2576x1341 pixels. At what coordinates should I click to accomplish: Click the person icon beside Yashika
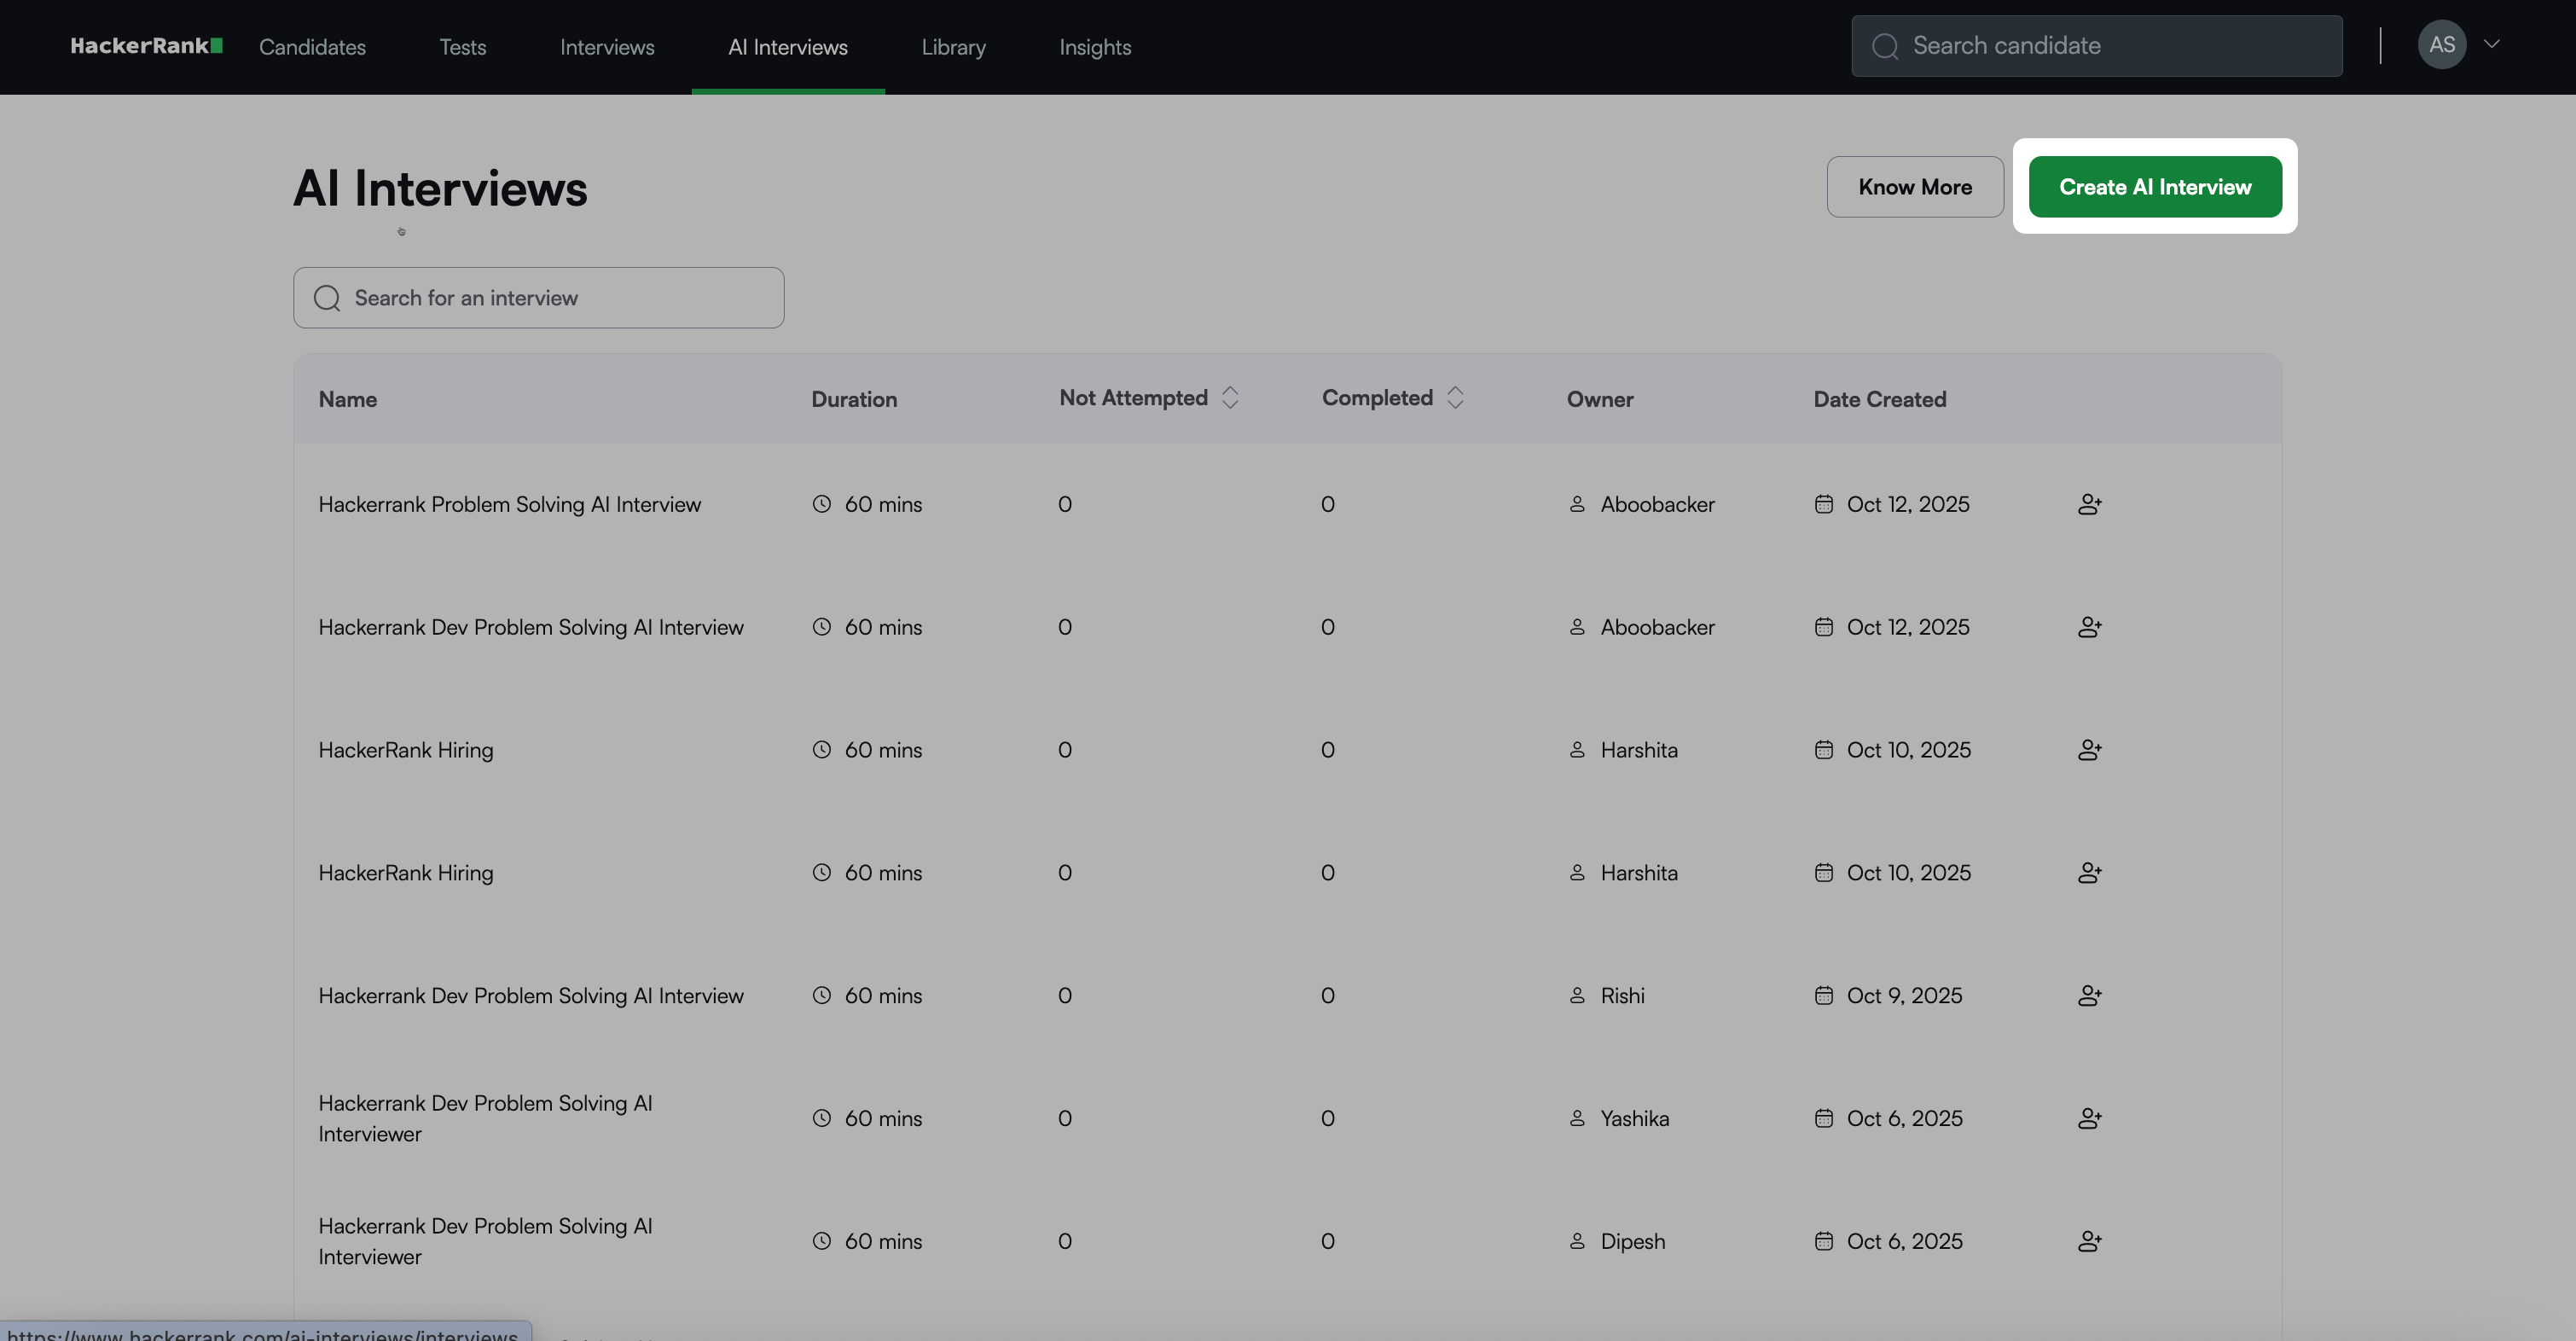pyautogui.click(x=1577, y=1119)
